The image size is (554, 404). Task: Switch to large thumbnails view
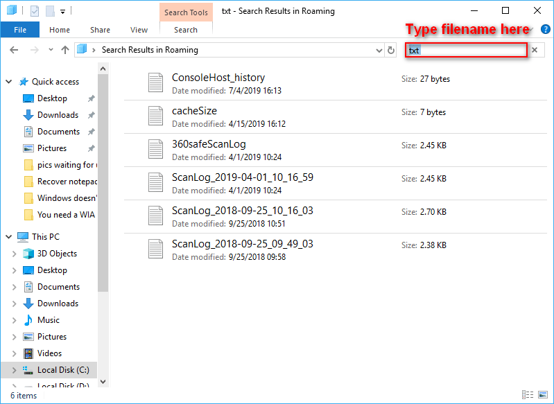coord(544,396)
